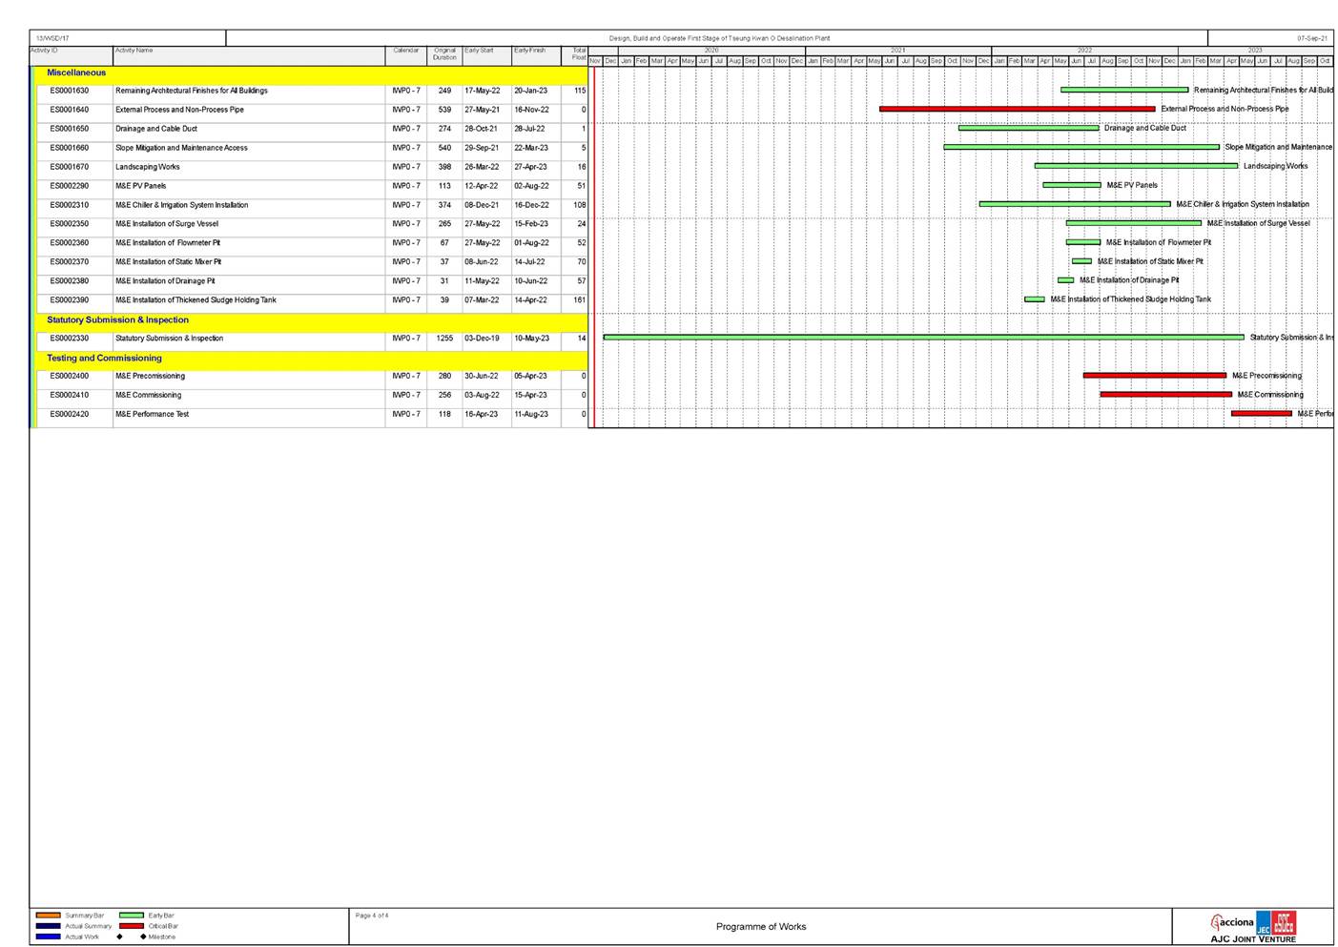Click the acciona logo in the footer

pos(1232,922)
